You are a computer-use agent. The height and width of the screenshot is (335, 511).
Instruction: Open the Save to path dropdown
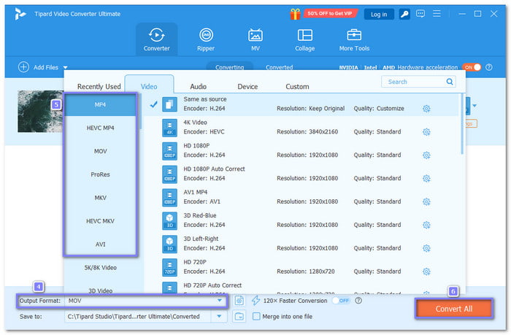219,316
